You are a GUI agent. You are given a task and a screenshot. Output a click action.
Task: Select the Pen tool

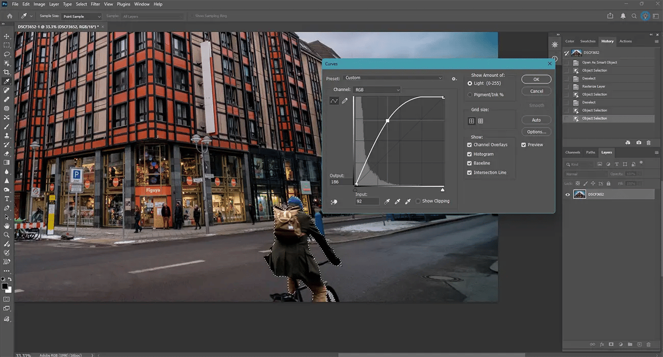pyautogui.click(x=7, y=208)
